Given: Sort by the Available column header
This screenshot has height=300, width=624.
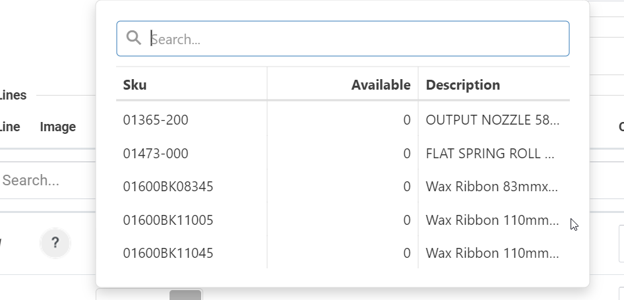Looking at the screenshot, I should pos(381,85).
